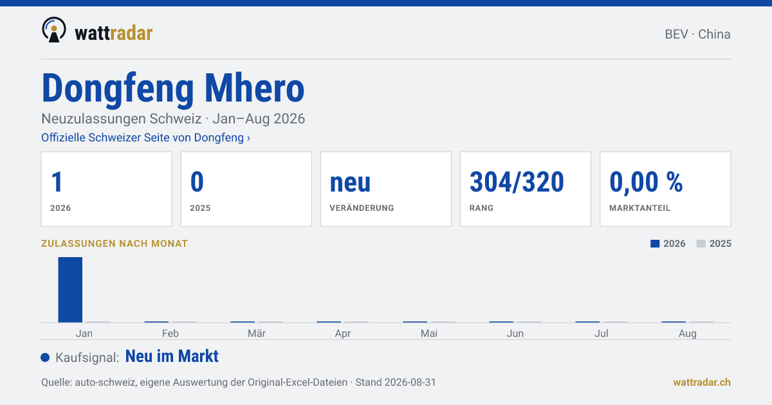Click the Jan month label
Screen dimensions: 772x405
click(84, 333)
